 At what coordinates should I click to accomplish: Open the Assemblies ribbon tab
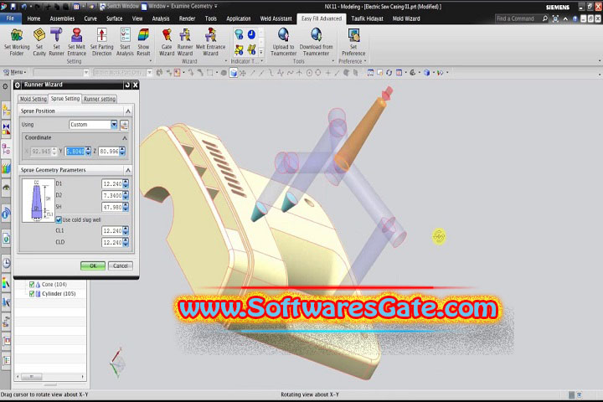tap(62, 18)
